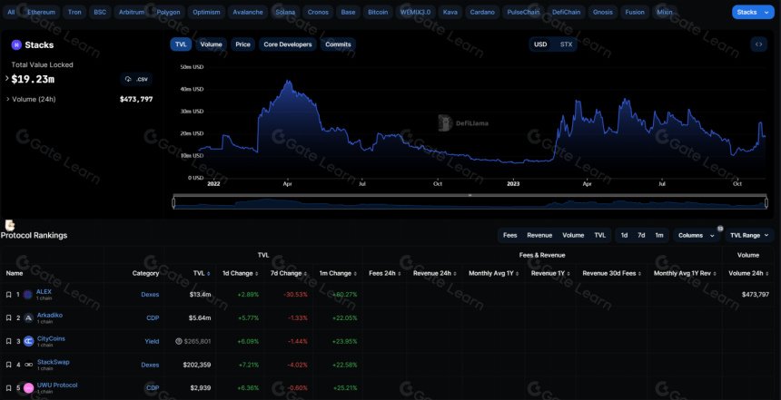Sort by the 7d Change column
Image resolution: width=781 pixels, height=400 pixels.
click(x=290, y=273)
